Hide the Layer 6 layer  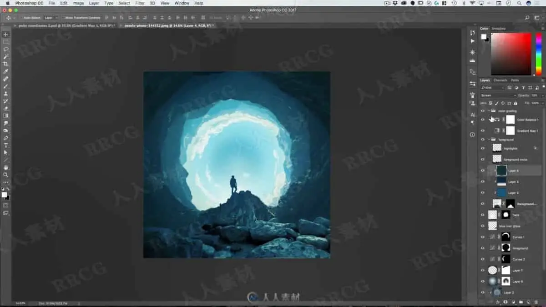[483, 282]
